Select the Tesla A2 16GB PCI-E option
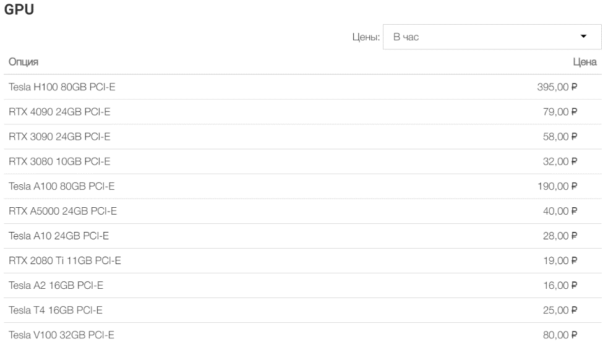The image size is (608, 355). [x=58, y=286]
